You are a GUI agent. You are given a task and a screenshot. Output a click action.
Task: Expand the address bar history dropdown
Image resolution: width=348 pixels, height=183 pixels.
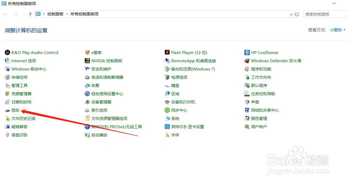pyautogui.click(x=291, y=14)
